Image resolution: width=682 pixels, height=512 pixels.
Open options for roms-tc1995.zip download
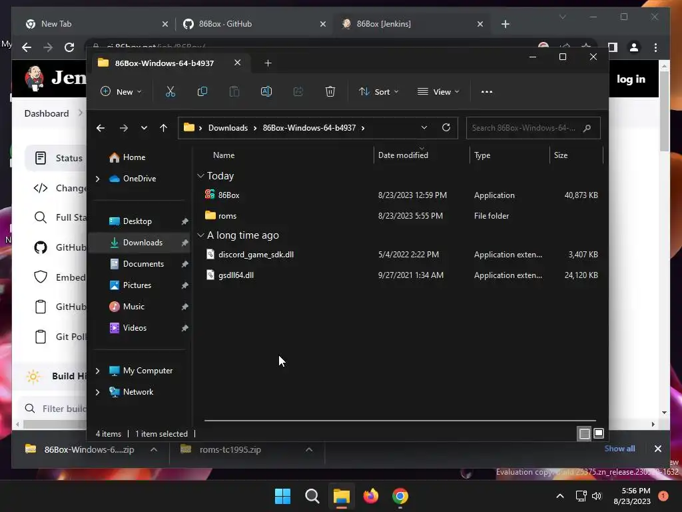tap(309, 449)
